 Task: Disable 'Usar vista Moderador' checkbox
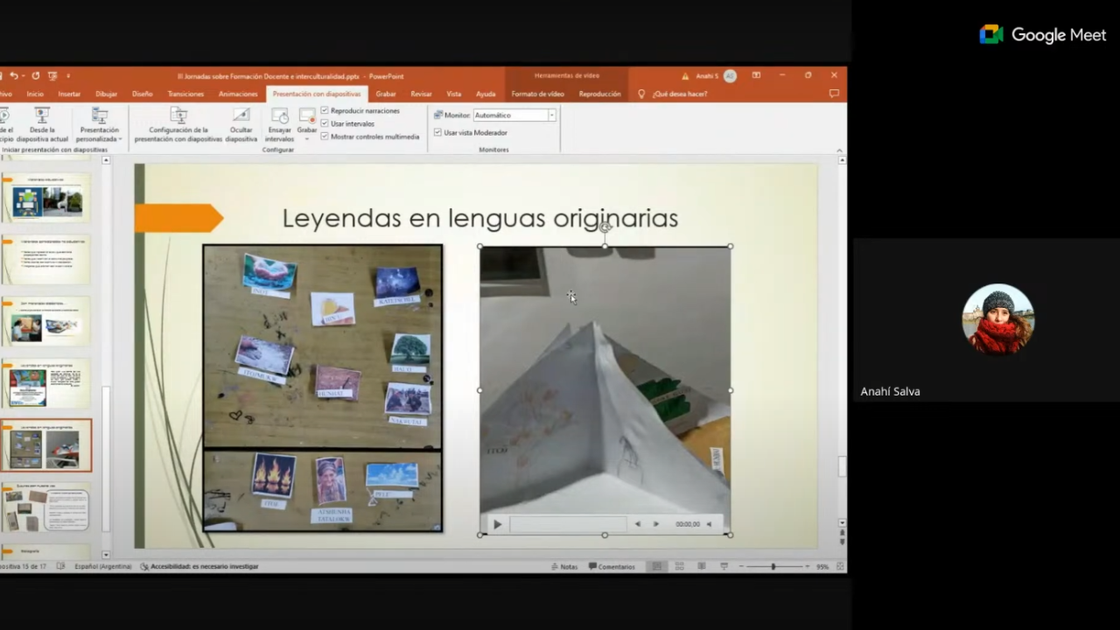437,133
